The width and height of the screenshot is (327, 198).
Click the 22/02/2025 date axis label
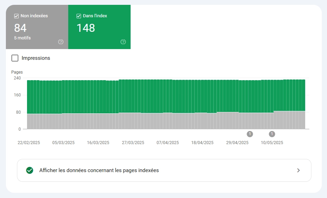pyautogui.click(x=29, y=143)
